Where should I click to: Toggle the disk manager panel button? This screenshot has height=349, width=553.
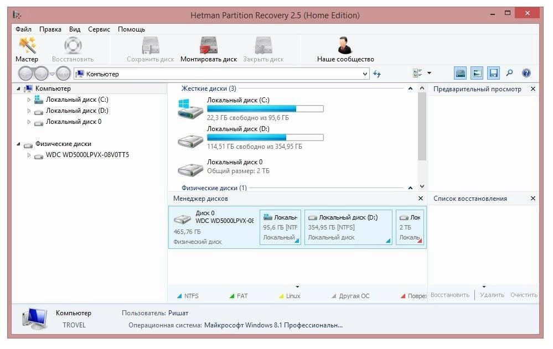tap(460, 73)
